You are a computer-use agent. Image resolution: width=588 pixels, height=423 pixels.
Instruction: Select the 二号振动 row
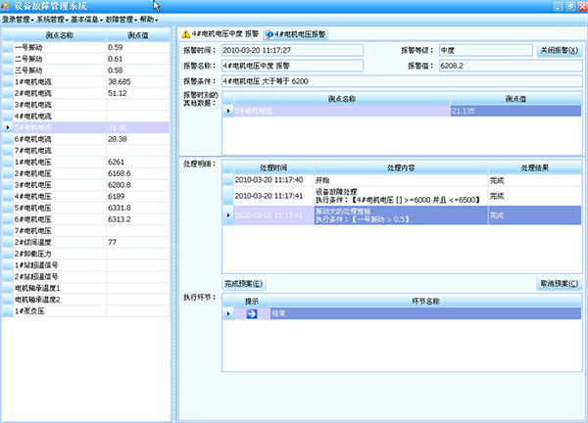tap(86, 59)
